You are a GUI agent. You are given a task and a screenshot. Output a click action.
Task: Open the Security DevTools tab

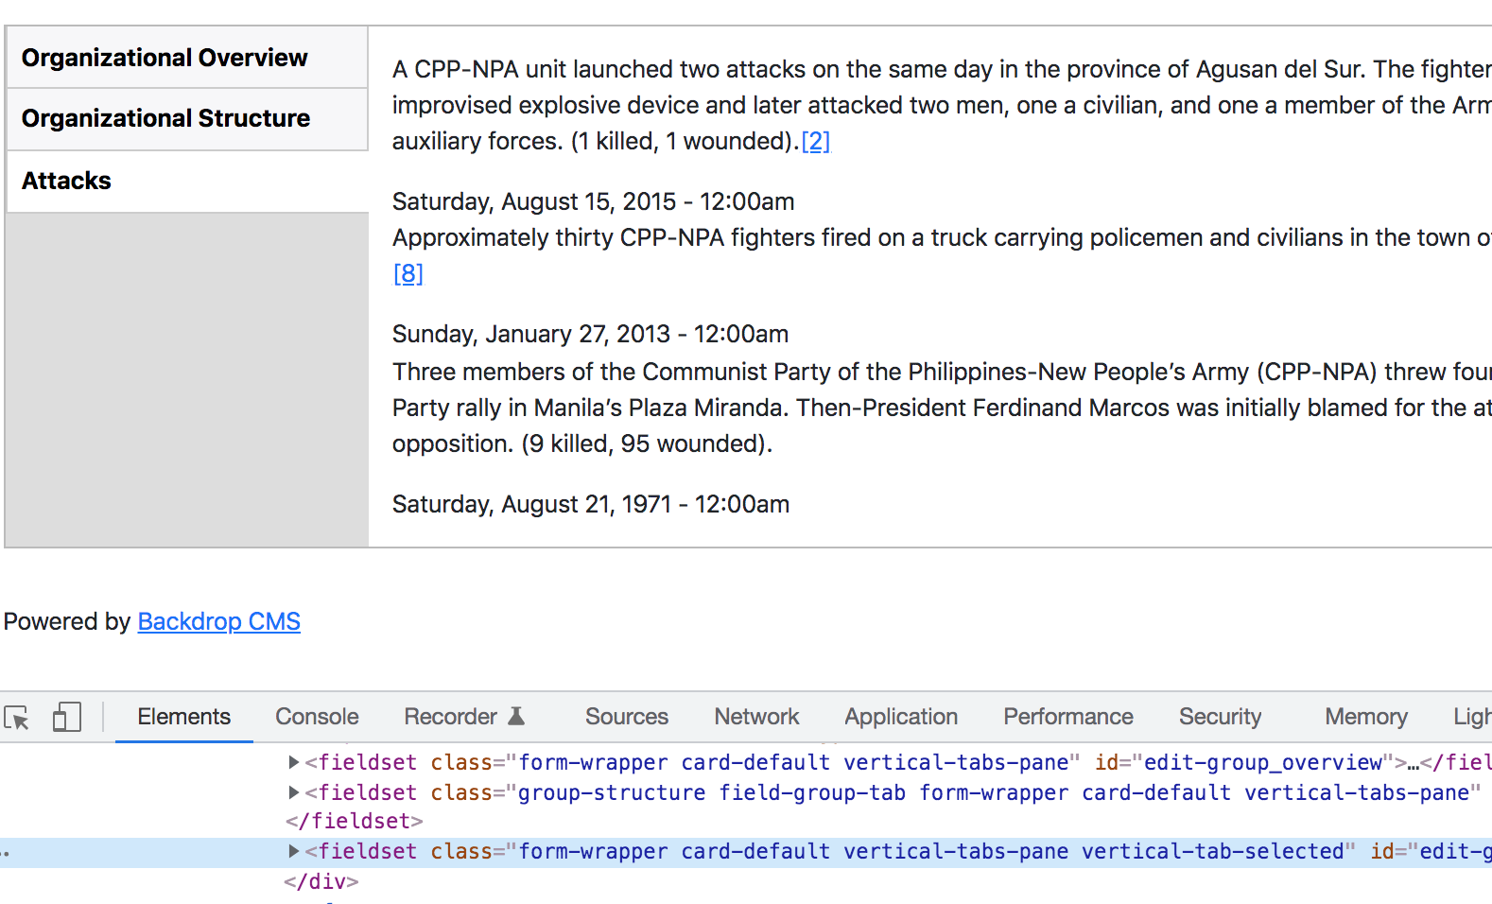click(1220, 717)
